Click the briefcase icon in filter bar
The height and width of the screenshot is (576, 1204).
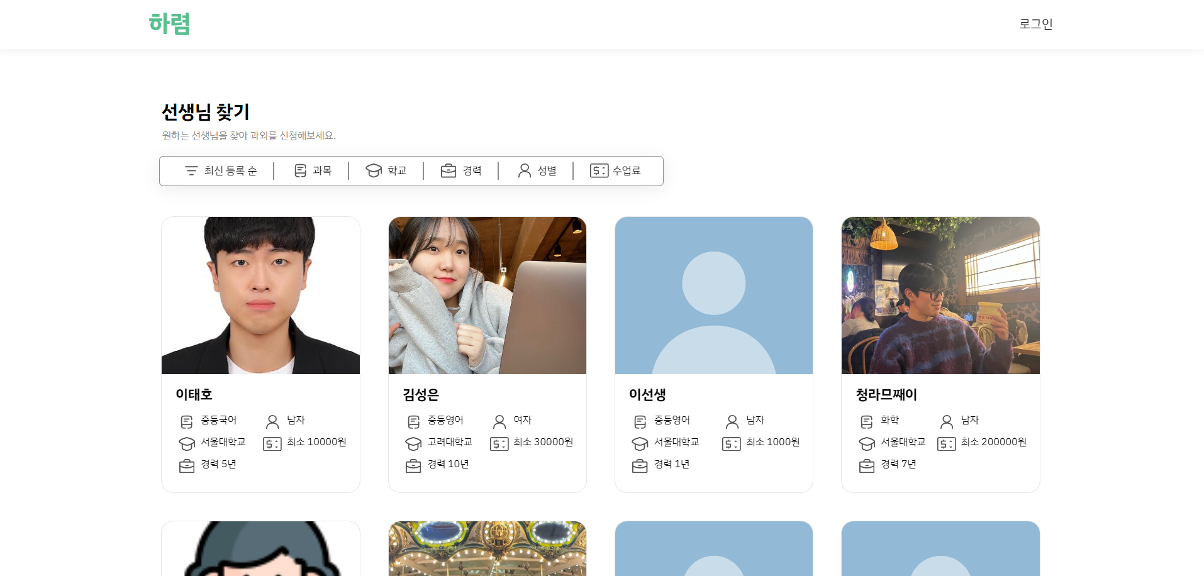click(x=449, y=170)
